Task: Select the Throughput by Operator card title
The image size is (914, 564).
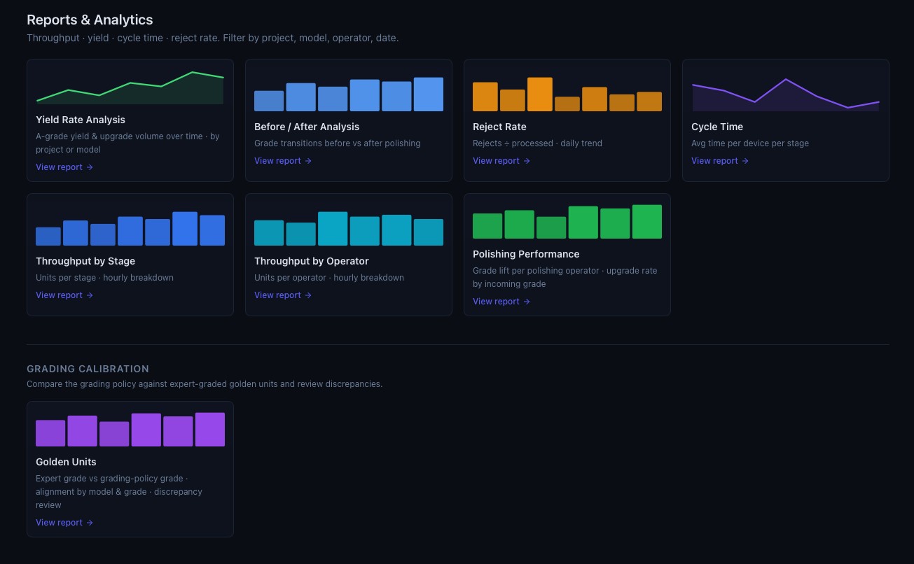Action: pos(312,261)
